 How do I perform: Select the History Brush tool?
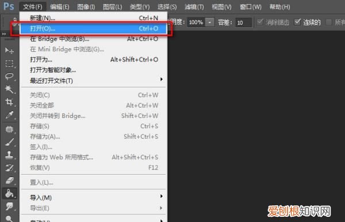tap(9, 168)
